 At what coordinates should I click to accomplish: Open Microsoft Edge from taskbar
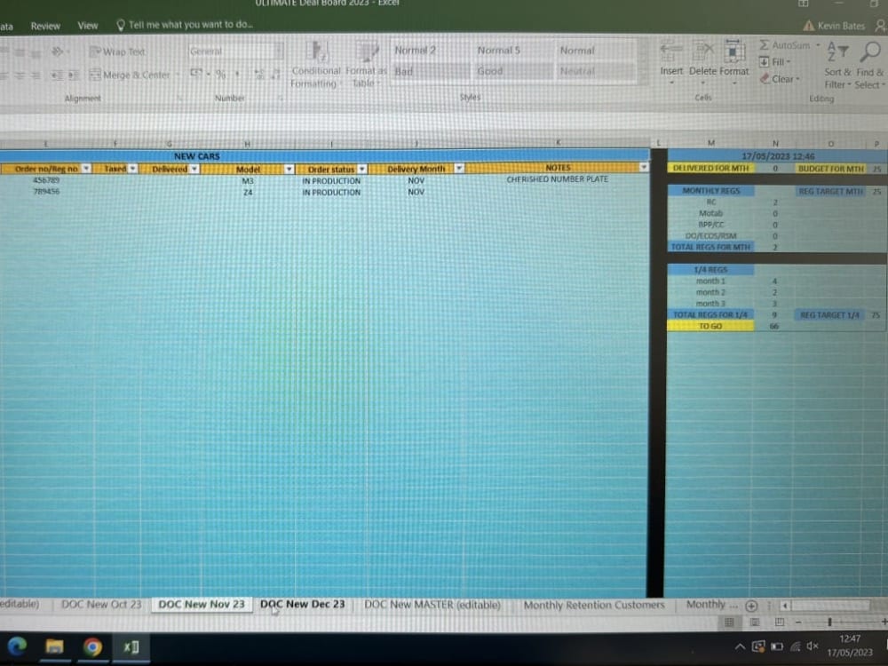click(x=17, y=646)
